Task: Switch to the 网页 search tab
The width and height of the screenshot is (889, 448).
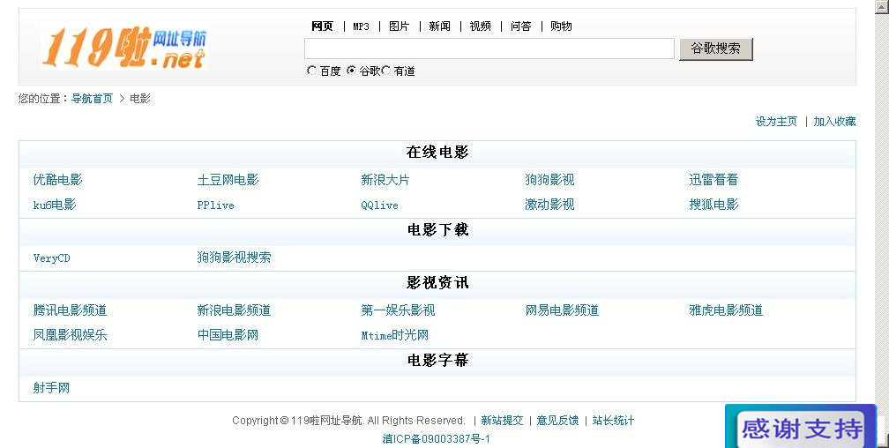Action: [x=322, y=26]
